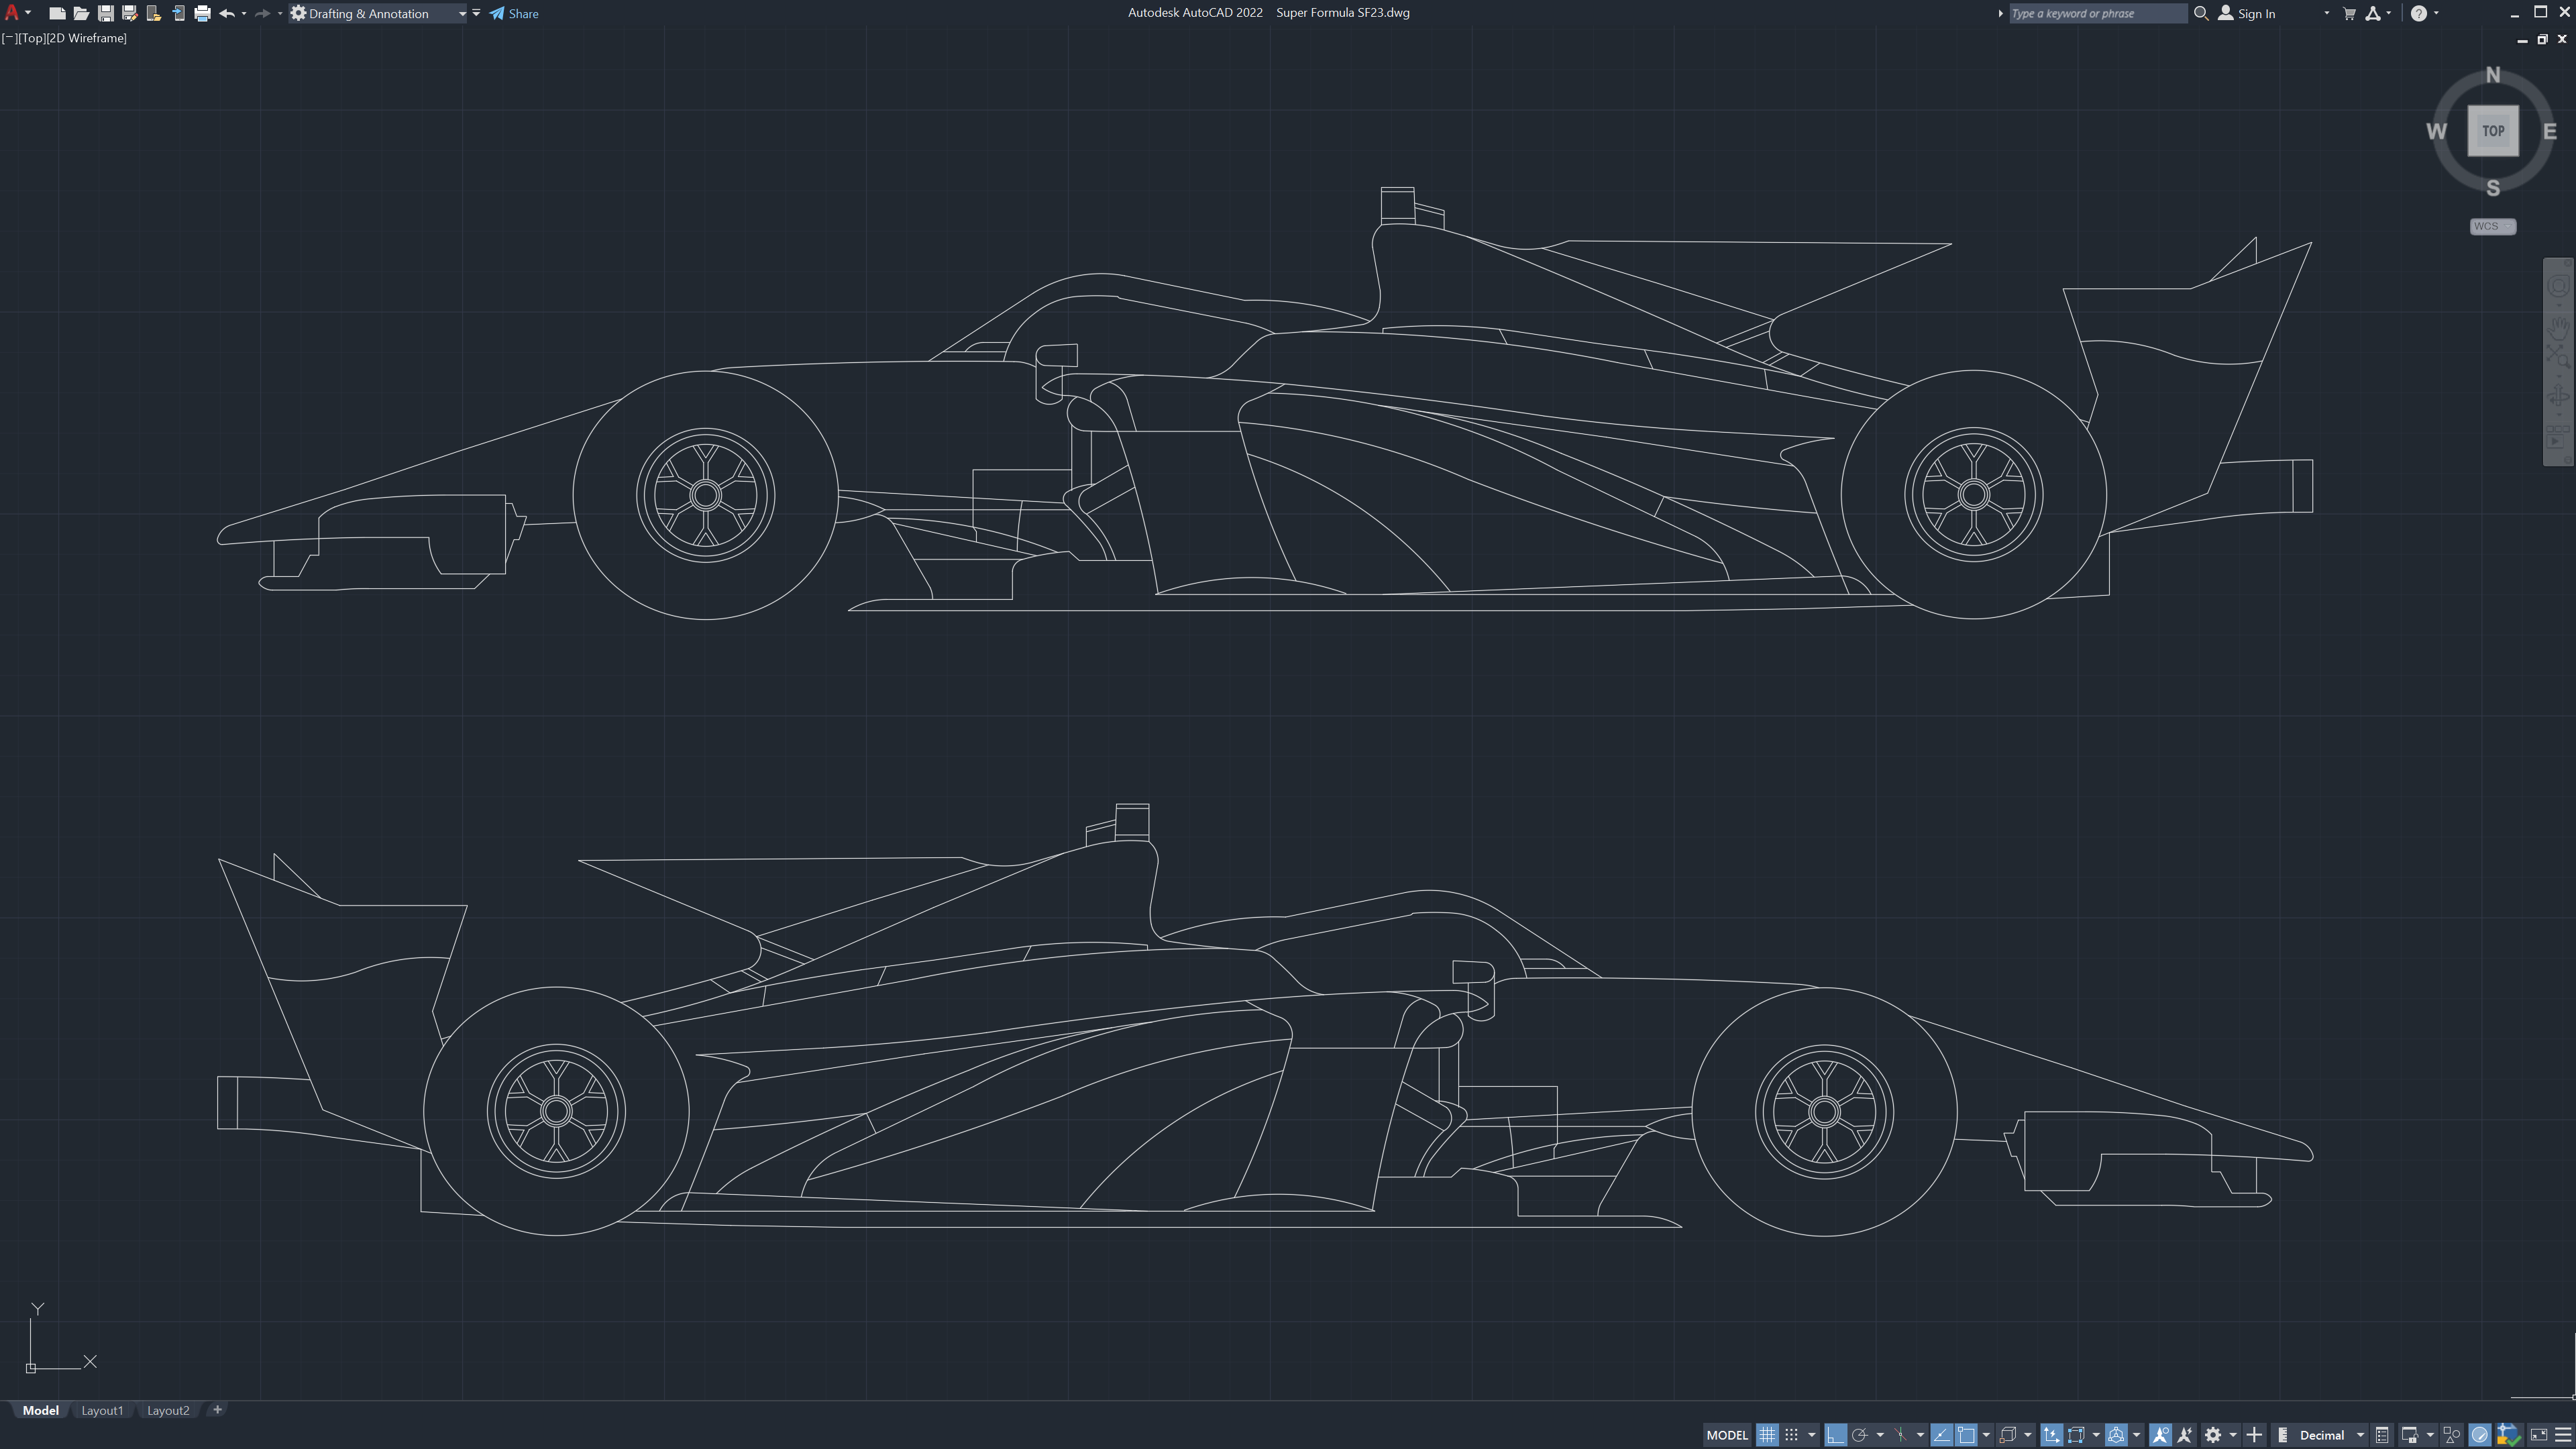The image size is (2576, 1449).
Task: Click the Save As icon
Action: tap(129, 13)
